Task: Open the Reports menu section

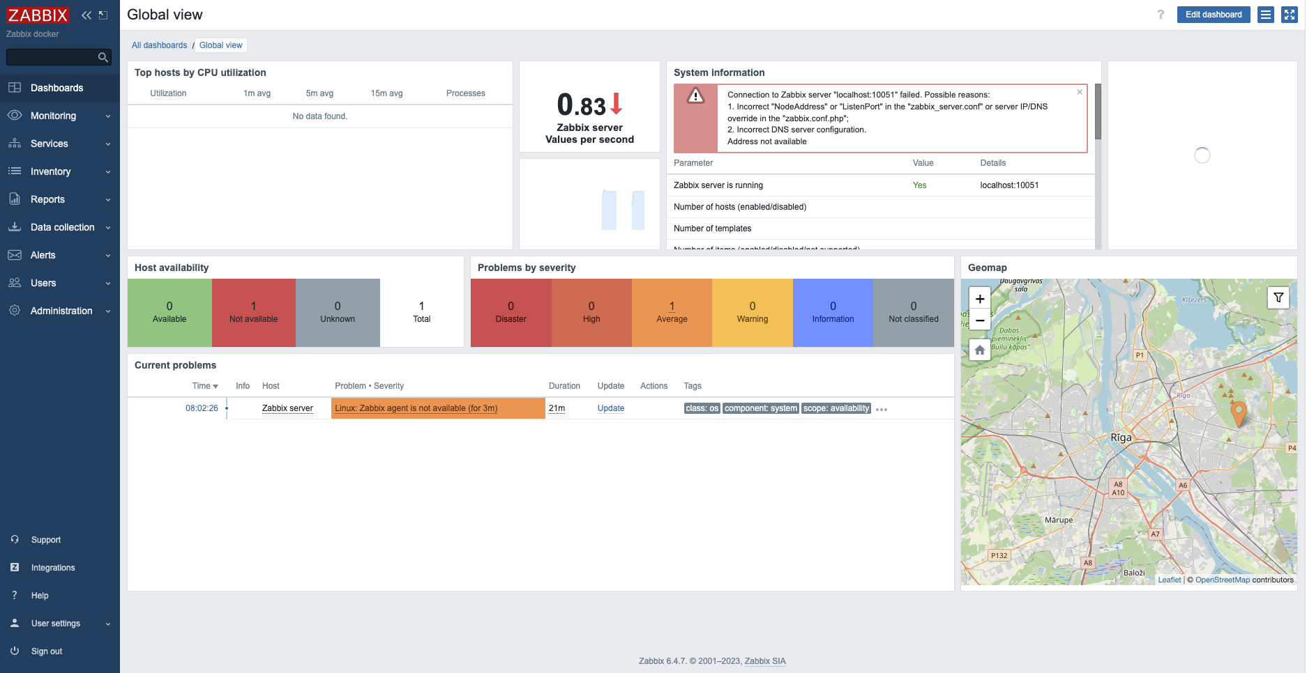Action: click(x=60, y=199)
